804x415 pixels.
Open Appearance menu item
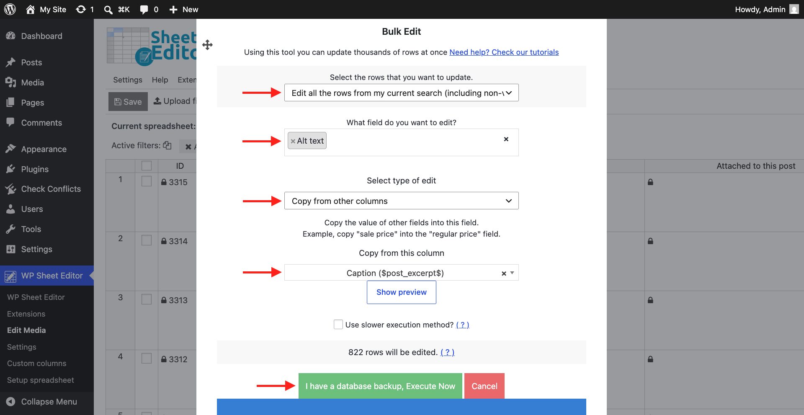tap(44, 149)
